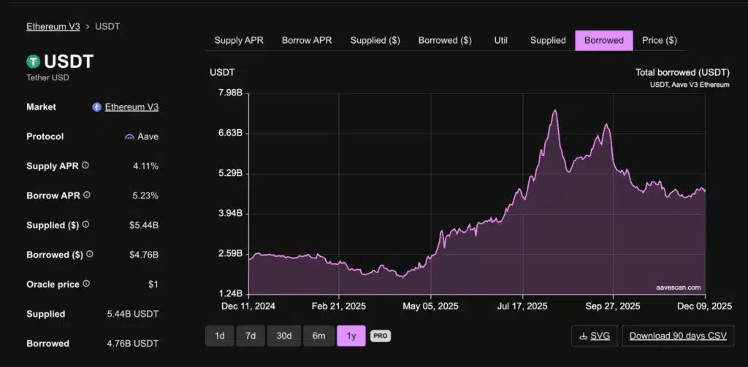This screenshot has height=367, width=748.
Task: Select the highlighted Borrowed tab
Action: pyautogui.click(x=604, y=41)
